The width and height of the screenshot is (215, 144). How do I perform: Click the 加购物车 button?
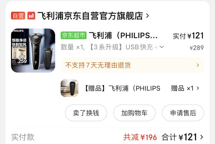click(x=135, y=113)
